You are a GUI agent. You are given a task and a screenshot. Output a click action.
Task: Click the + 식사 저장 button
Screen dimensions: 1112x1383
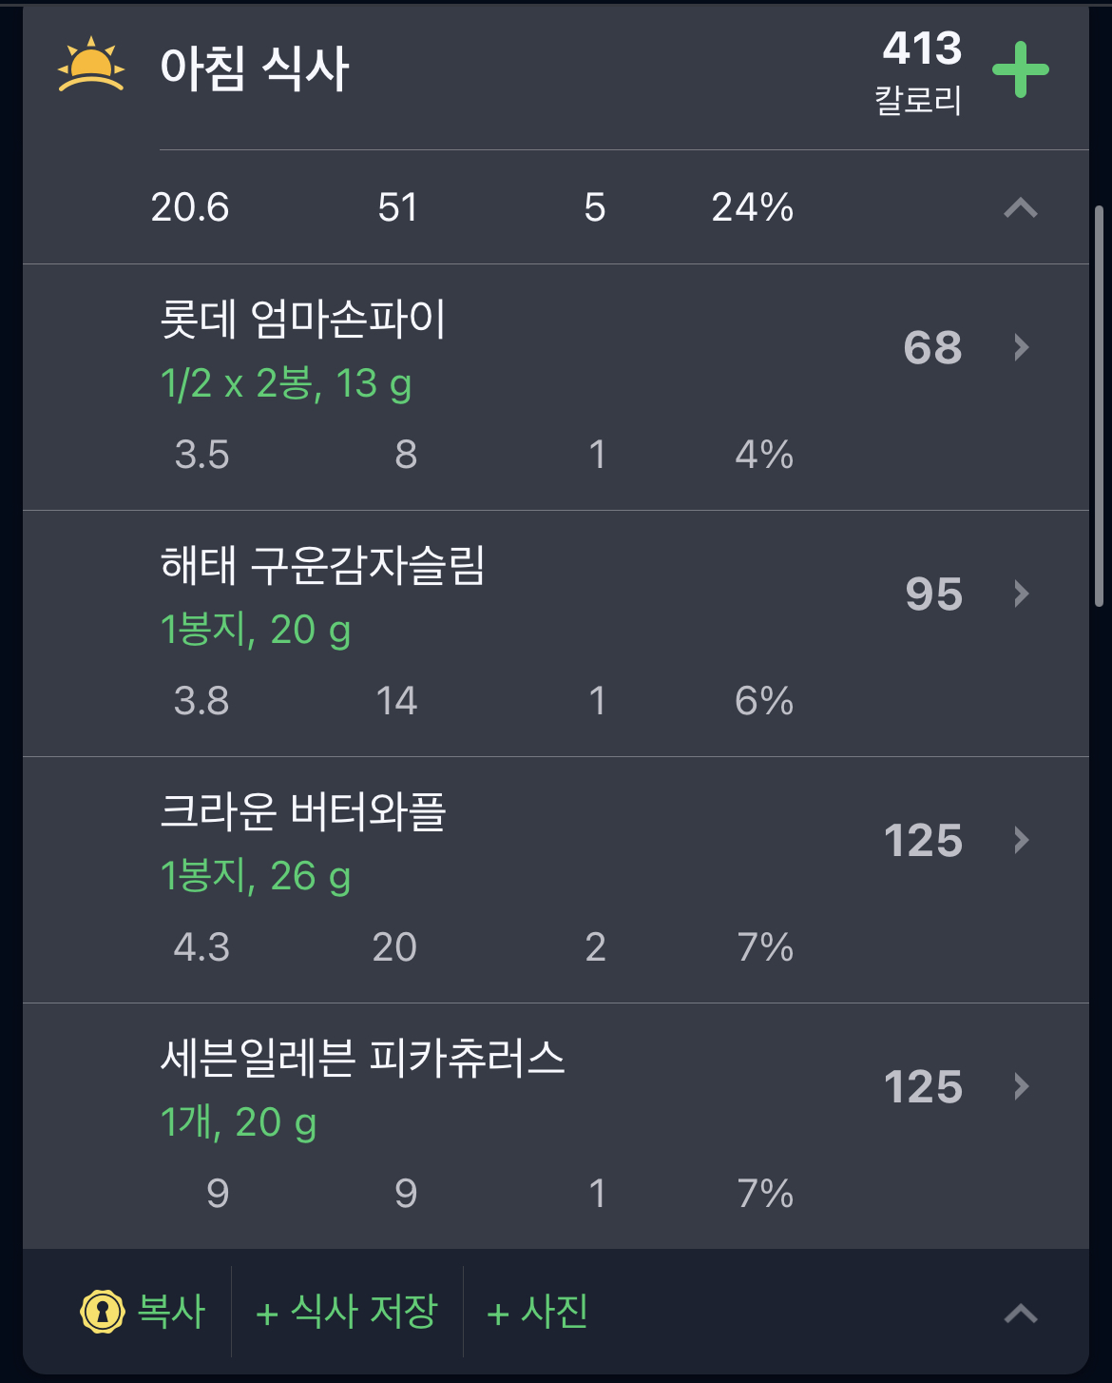tap(347, 1312)
